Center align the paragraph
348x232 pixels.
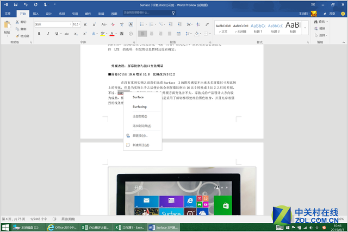click(x=152, y=34)
